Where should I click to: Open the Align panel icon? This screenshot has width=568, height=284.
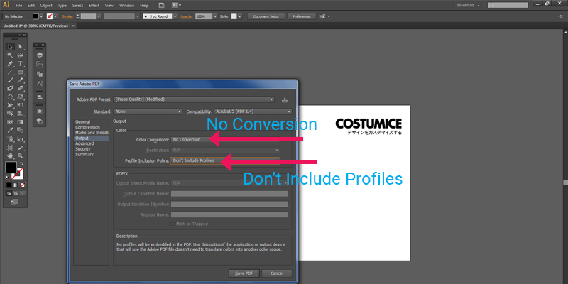(40, 97)
